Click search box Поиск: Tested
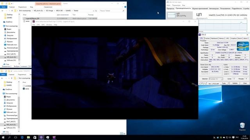 pyautogui.click(x=112, y=11)
